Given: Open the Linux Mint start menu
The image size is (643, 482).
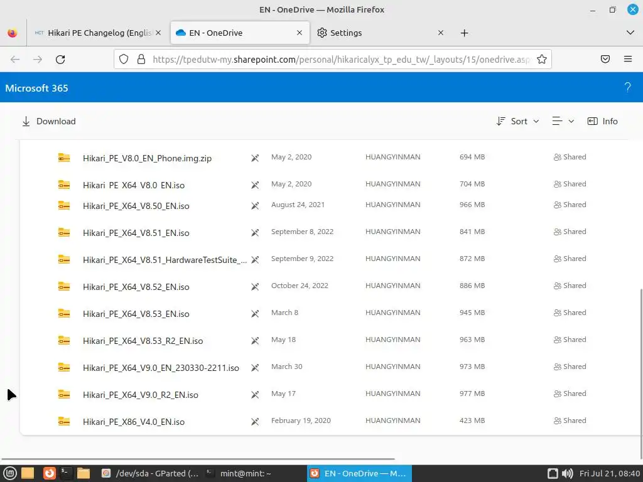Looking at the screenshot, I should point(10,473).
